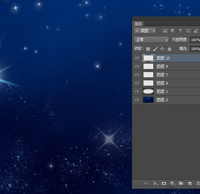The height and width of the screenshot is (194, 200).
Task: Hide 图层 2 background layer
Action: (137, 99)
